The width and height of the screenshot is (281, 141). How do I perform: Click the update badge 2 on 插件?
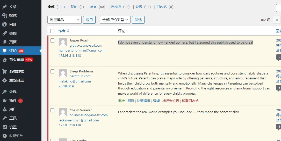point(20,101)
